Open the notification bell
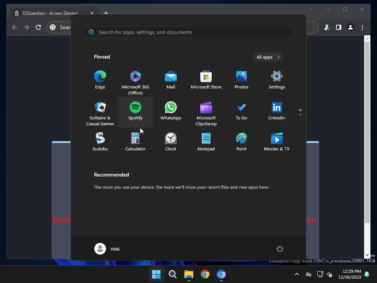Screen dimensions: 377x283 click(367, 274)
